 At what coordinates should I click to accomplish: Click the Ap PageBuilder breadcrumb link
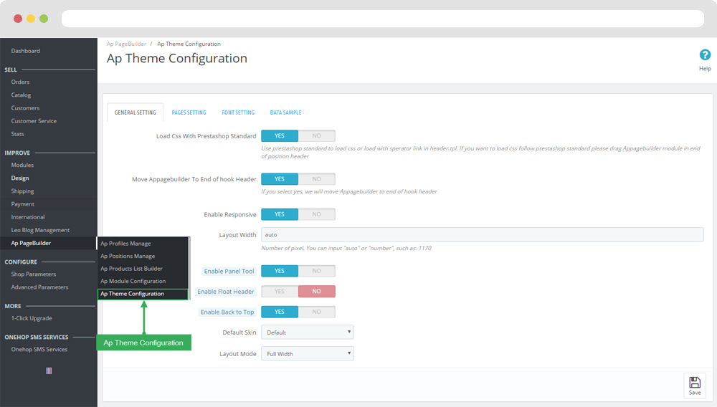126,44
